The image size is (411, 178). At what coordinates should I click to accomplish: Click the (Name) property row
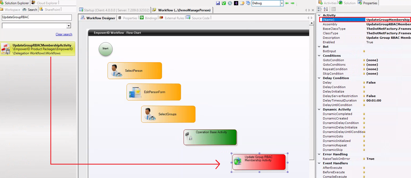tap(365, 20)
